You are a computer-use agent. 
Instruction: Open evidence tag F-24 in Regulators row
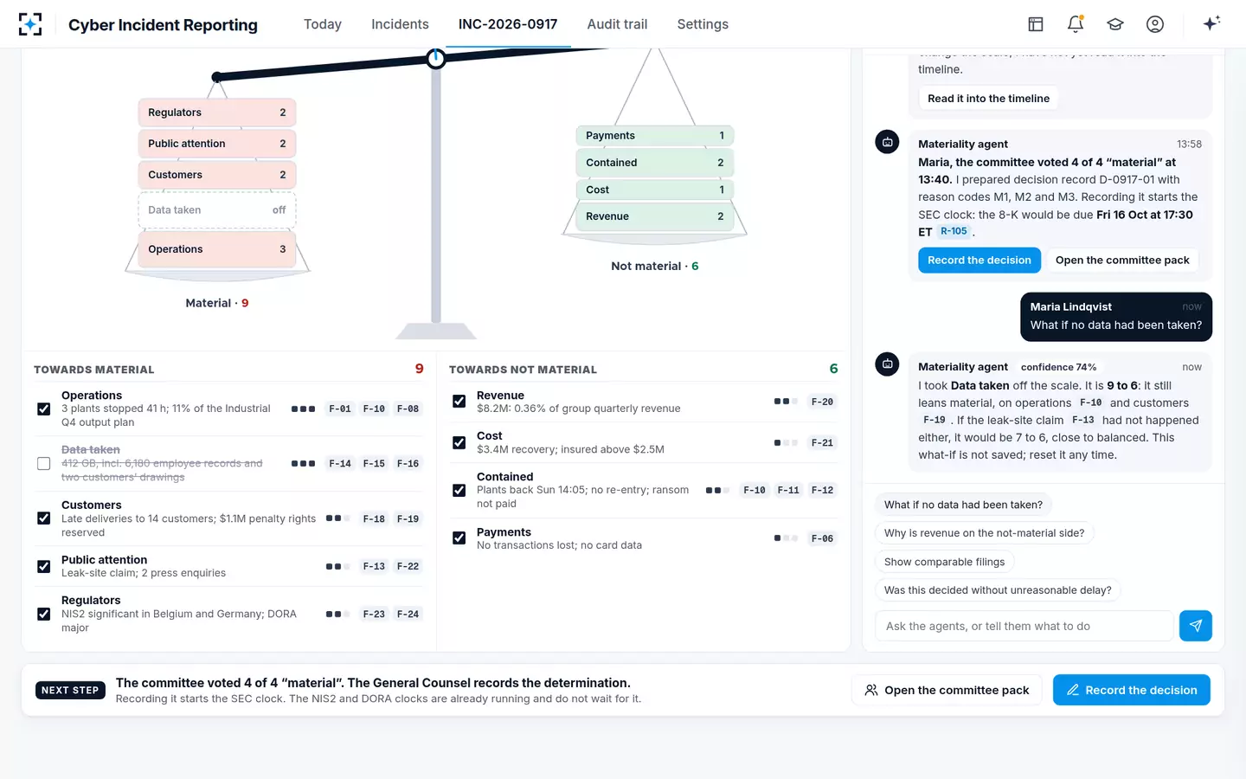[x=408, y=614]
